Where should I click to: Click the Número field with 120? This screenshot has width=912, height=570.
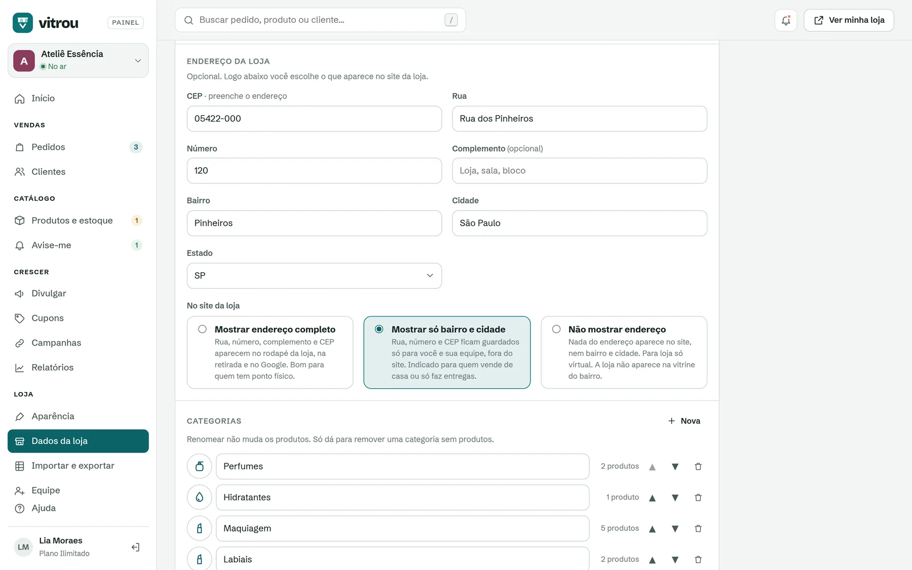(x=314, y=171)
